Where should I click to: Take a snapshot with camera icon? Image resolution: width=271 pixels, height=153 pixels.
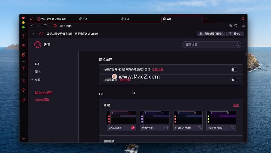pyautogui.click(x=230, y=26)
